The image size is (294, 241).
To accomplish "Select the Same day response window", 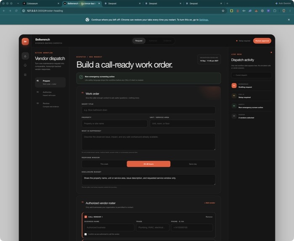I will point(193,164).
